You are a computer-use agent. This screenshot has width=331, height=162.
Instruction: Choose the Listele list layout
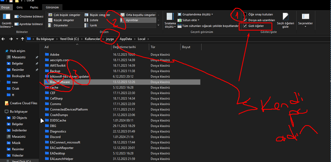pos(91,20)
